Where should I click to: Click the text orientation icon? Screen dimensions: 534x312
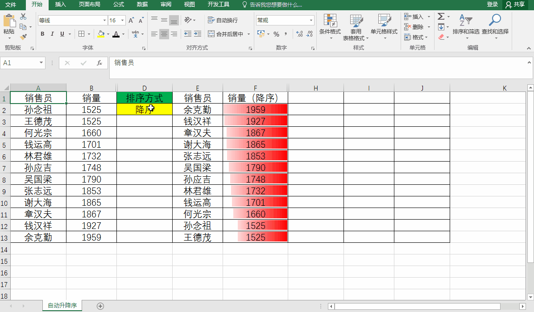(x=188, y=20)
